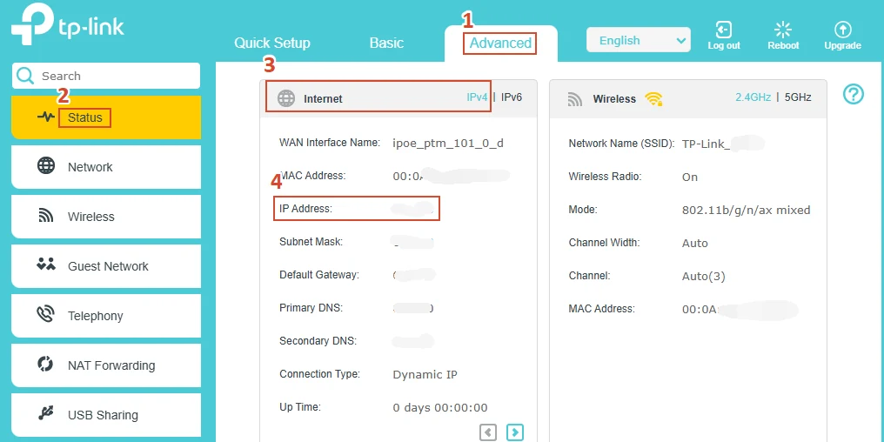Open the Status menu item
Viewport: 884px width, 442px height.
(x=106, y=117)
